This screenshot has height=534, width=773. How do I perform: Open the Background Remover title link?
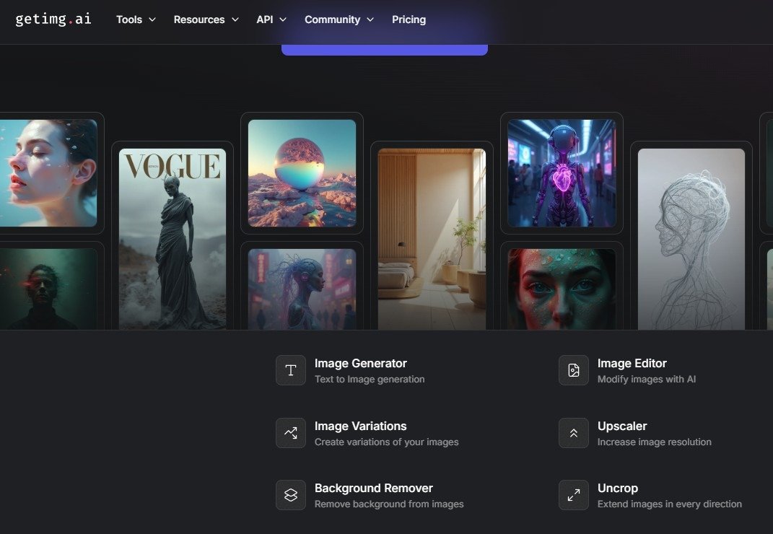coord(374,488)
